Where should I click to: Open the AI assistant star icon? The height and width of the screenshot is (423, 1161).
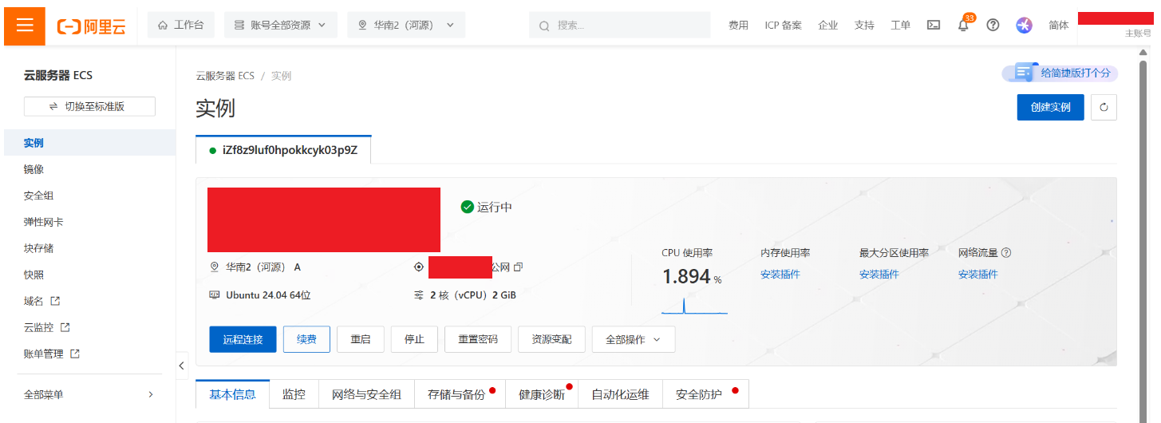[1024, 25]
